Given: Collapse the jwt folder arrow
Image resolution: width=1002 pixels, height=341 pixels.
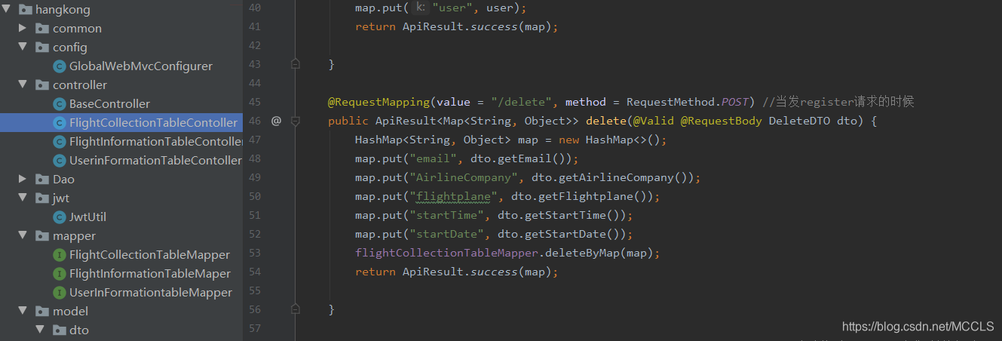Looking at the screenshot, I should coord(23,198).
